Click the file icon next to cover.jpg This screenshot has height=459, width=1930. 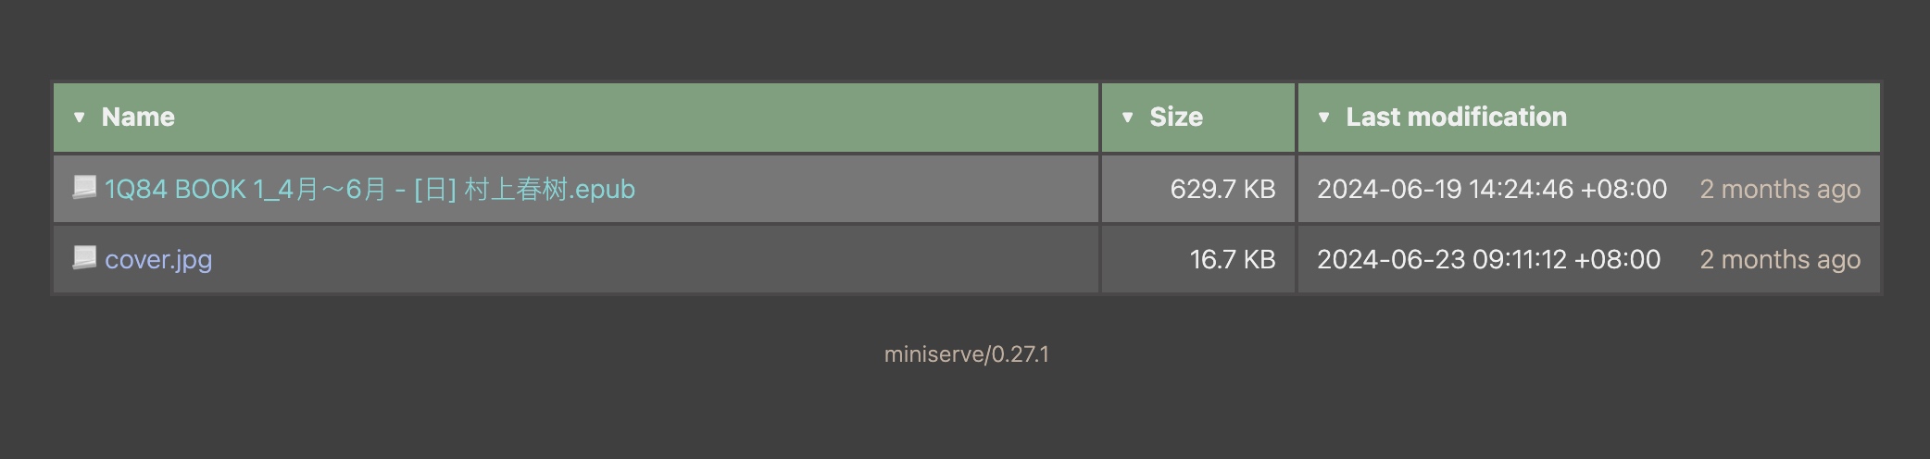[x=84, y=258]
